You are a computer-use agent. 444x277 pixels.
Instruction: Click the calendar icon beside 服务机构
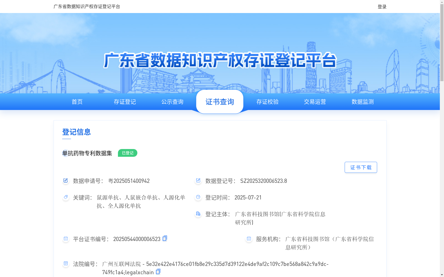click(249, 239)
